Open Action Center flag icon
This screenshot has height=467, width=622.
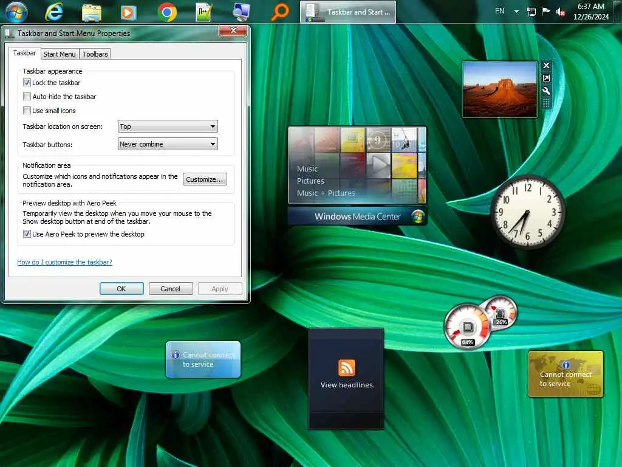tap(546, 11)
